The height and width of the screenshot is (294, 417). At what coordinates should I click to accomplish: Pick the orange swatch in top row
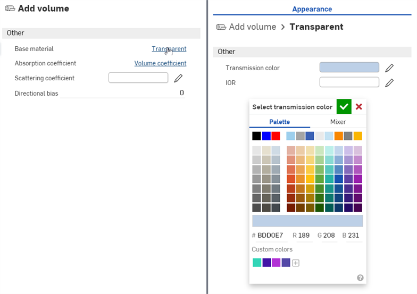(338, 136)
